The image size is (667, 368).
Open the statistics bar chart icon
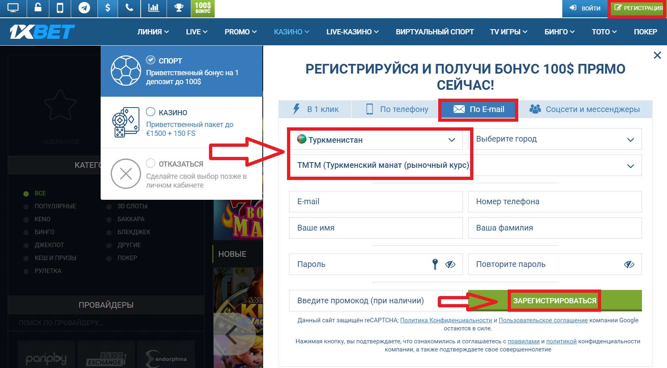click(154, 8)
